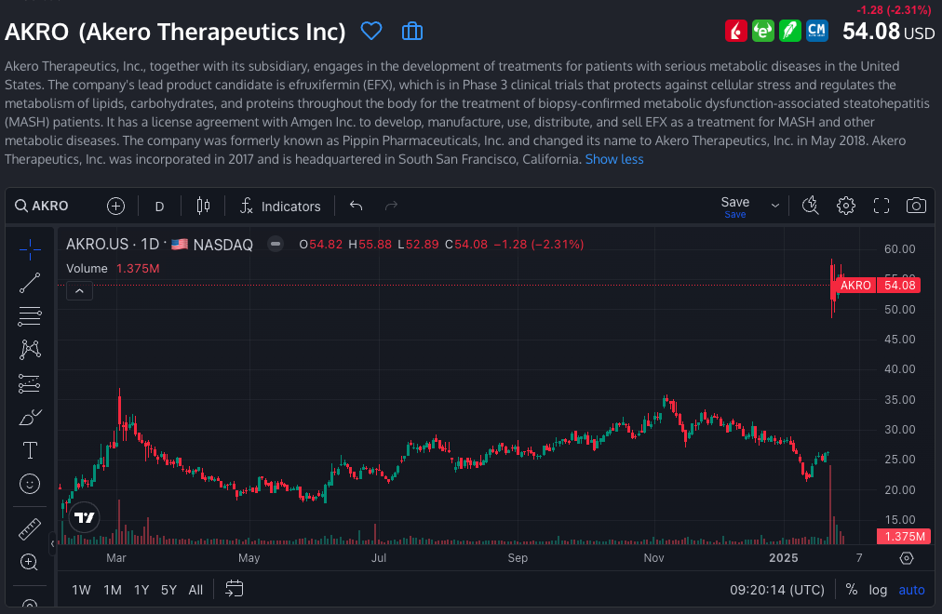Select the Text annotation tool
Image resolution: width=942 pixels, height=614 pixels.
point(30,450)
